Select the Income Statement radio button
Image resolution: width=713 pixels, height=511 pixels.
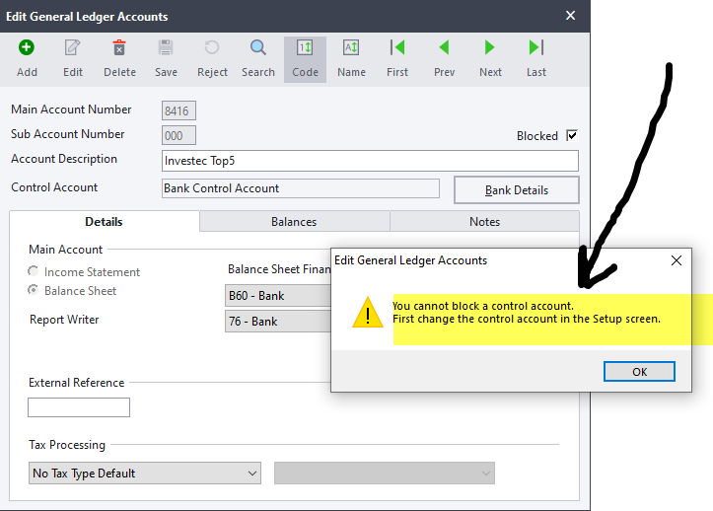35,271
